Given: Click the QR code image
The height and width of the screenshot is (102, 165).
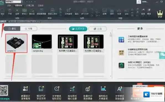Looking at the screenshot, I should coord(4,90).
